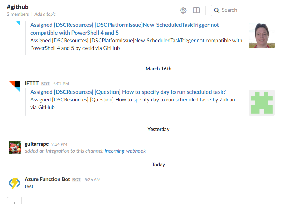Image resolution: width=282 pixels, height=204 pixels.
Task: Open cveld's profile photo thumbnail
Action: click(262, 36)
